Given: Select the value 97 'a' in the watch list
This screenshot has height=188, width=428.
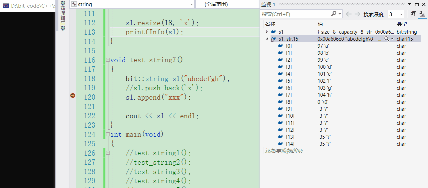Looking at the screenshot, I should tap(323, 46).
